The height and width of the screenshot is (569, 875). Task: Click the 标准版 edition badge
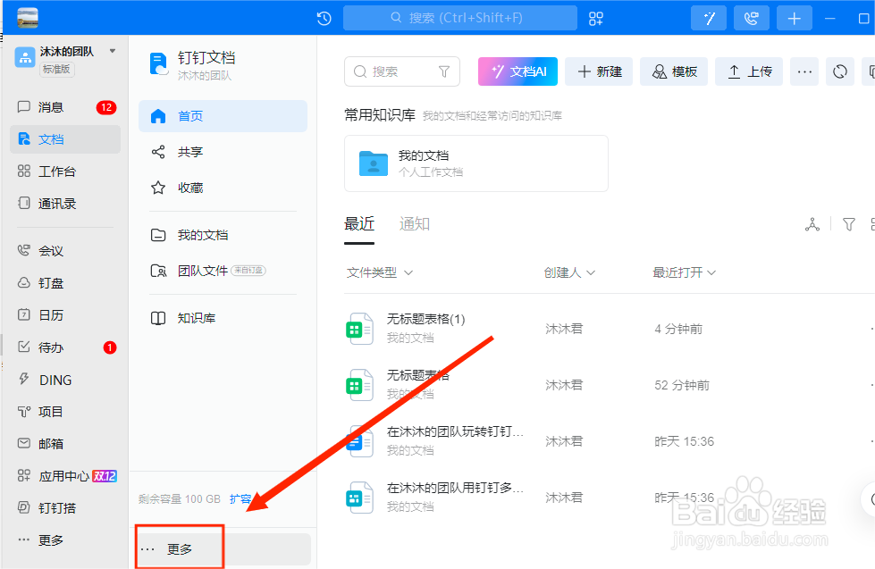point(57,69)
